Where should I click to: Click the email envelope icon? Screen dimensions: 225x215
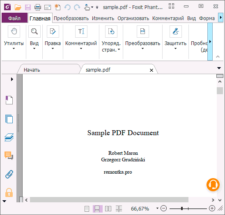tap(48, 7)
